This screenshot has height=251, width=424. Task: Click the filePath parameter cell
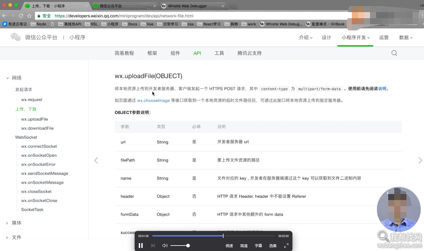tap(128, 160)
